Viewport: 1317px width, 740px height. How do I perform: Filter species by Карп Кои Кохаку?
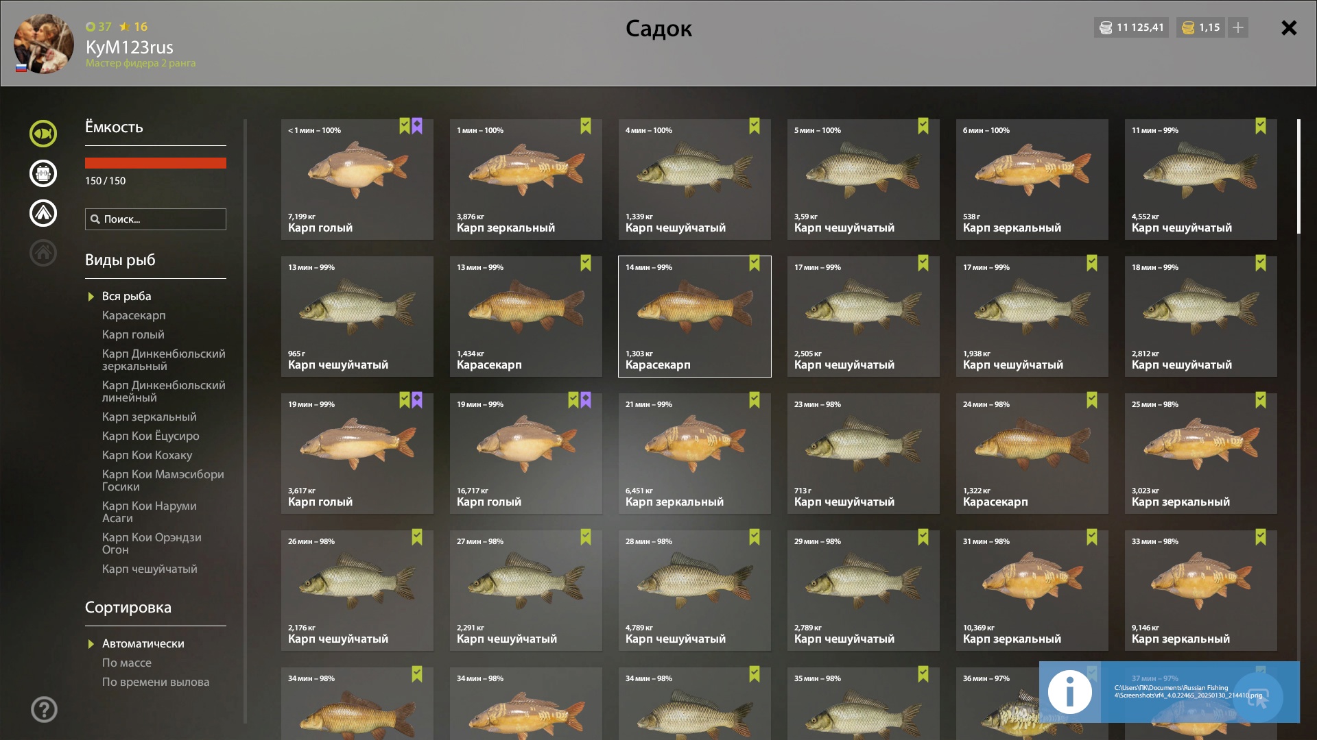(x=147, y=456)
